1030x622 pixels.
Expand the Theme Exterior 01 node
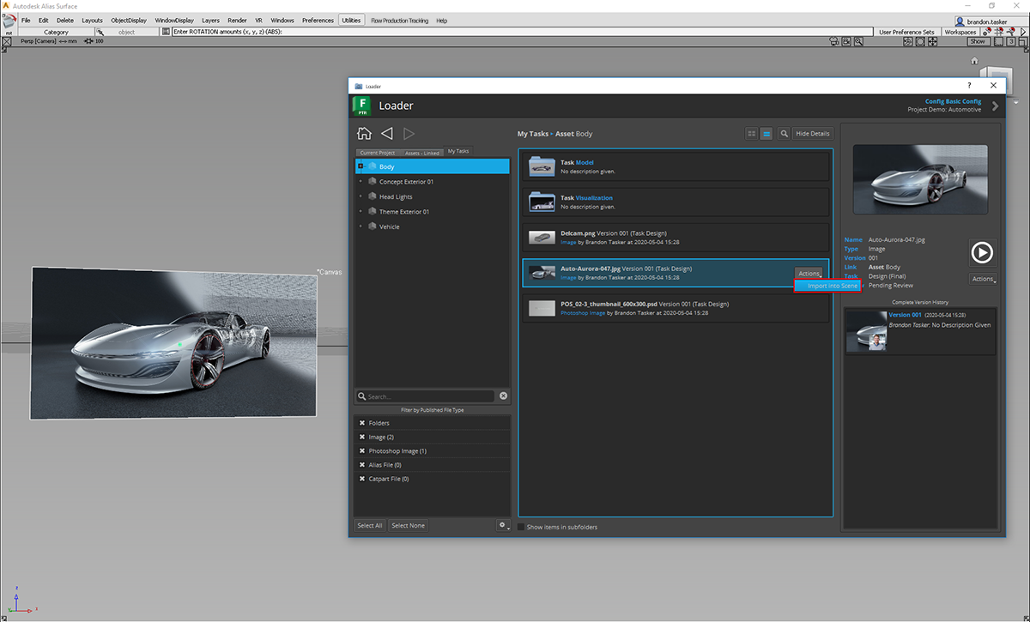(361, 211)
